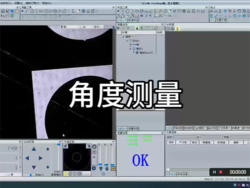Move stage left with the left arrow

click(x=27, y=158)
